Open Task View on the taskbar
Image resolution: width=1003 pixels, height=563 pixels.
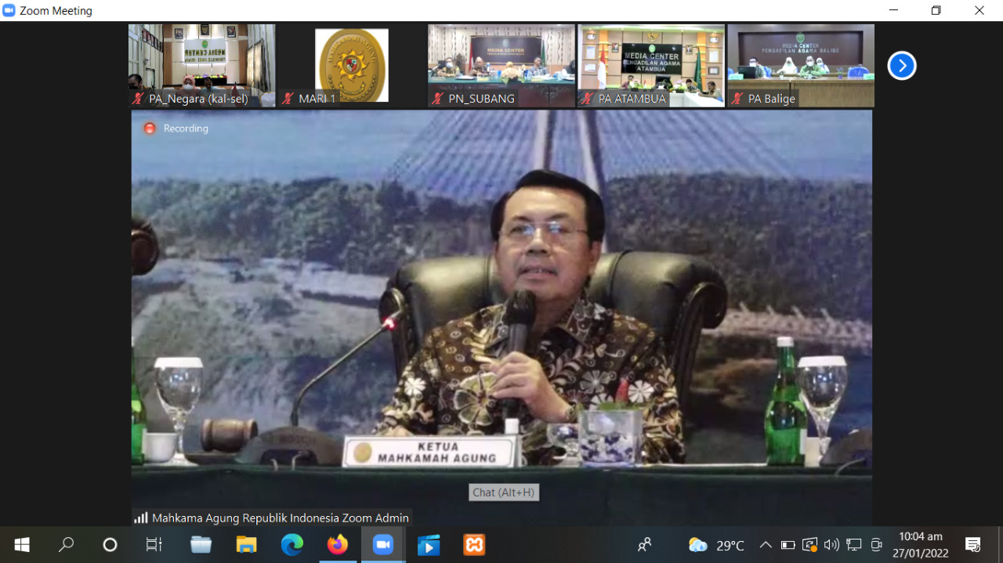click(154, 544)
